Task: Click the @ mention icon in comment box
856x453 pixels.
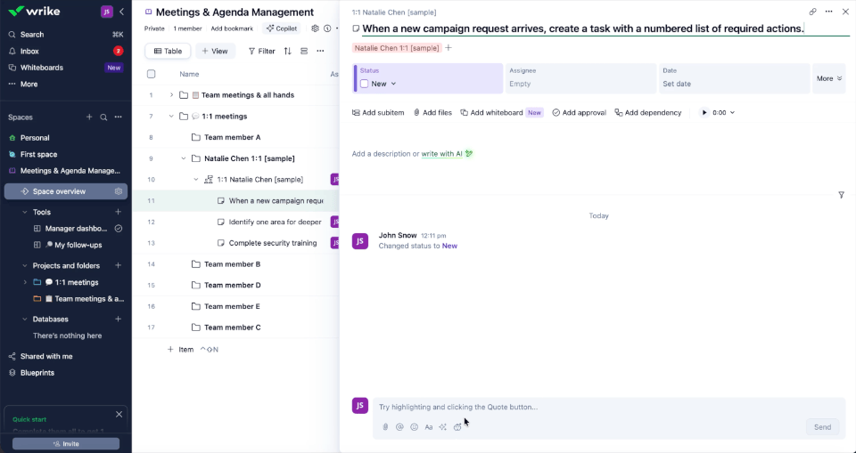Action: pos(399,427)
